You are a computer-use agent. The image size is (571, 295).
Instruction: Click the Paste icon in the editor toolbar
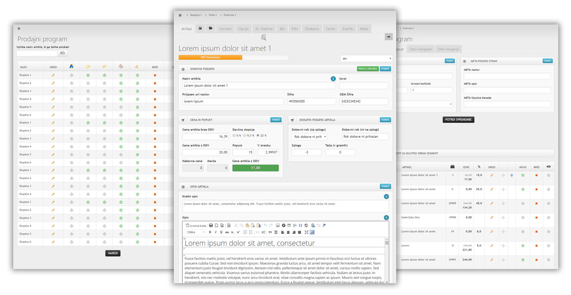tap(247, 225)
